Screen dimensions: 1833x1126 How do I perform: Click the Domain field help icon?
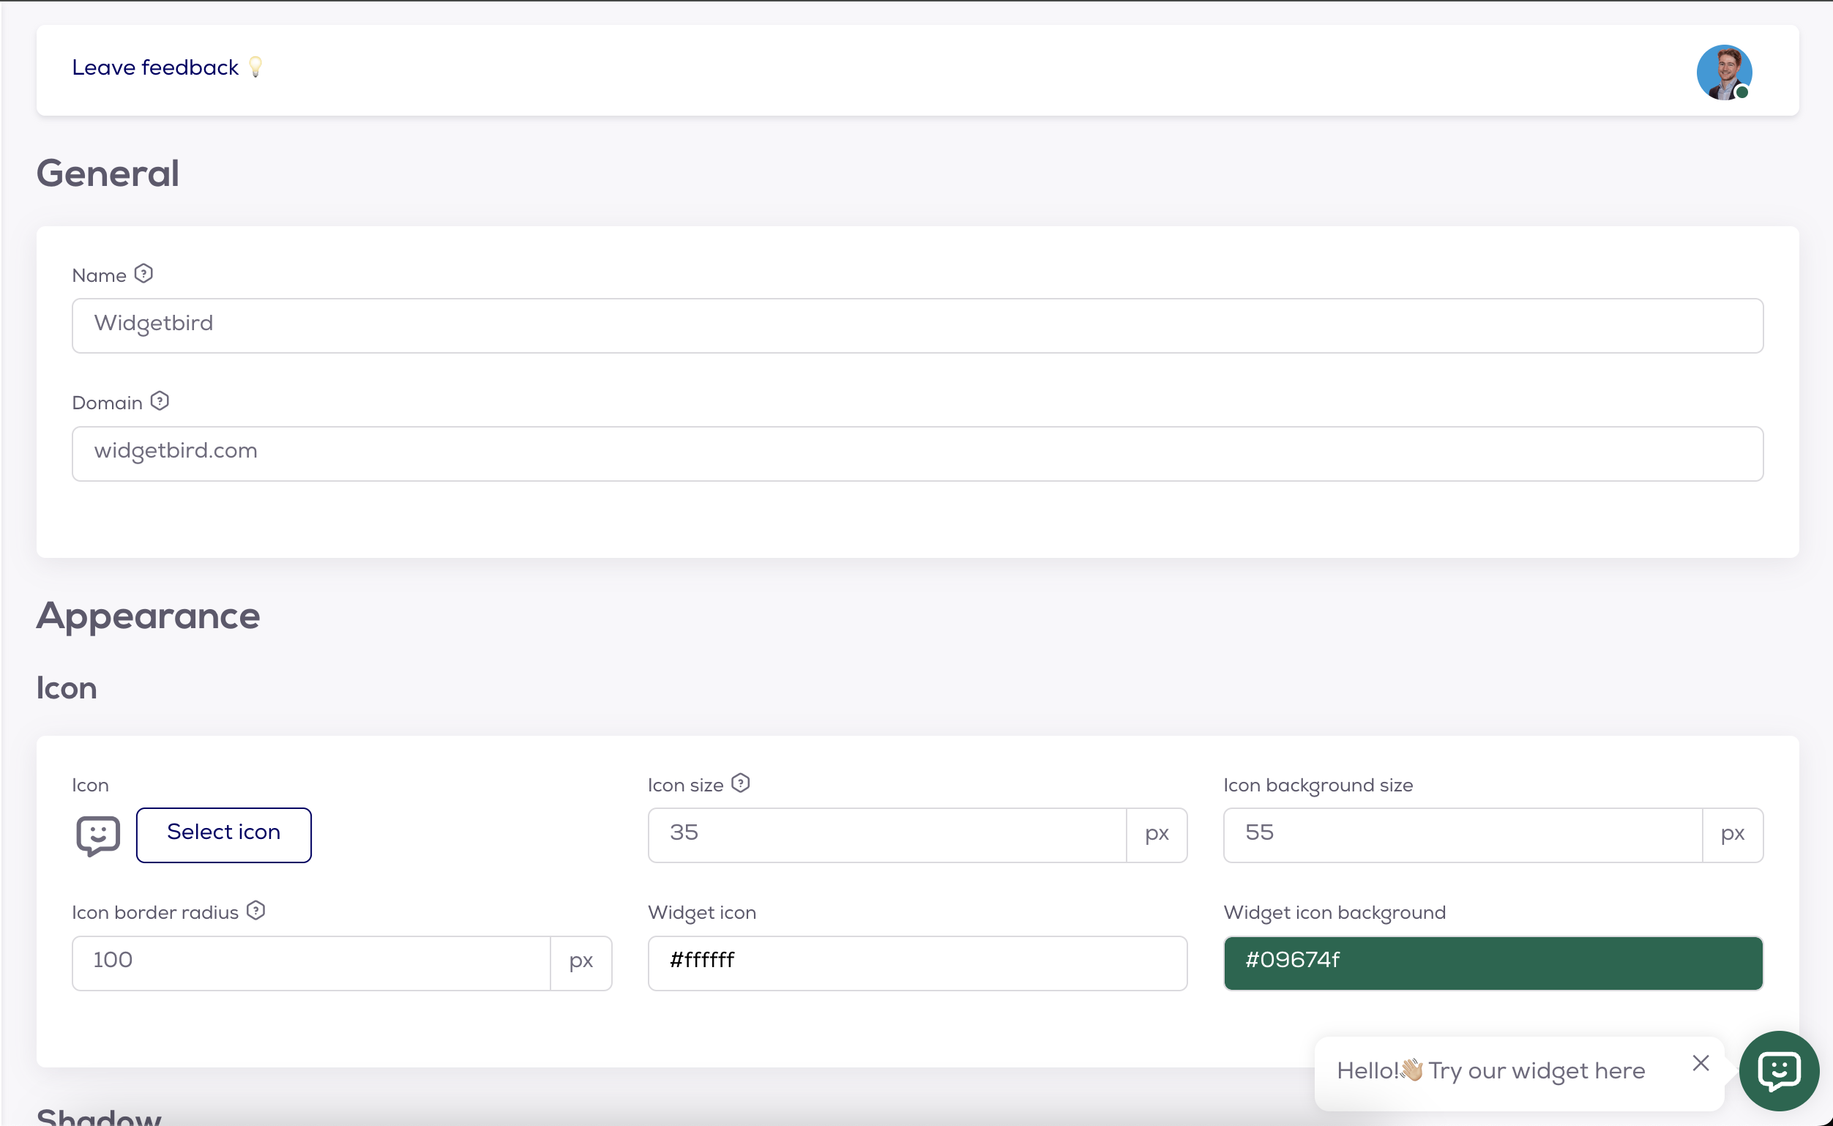click(x=160, y=401)
